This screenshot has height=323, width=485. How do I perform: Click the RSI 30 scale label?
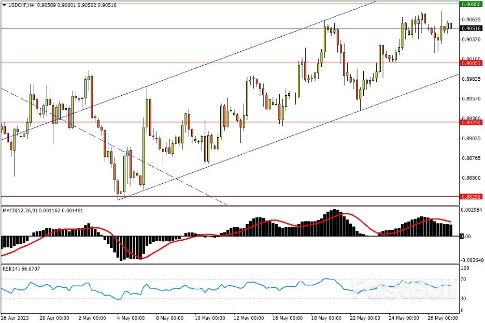(465, 299)
